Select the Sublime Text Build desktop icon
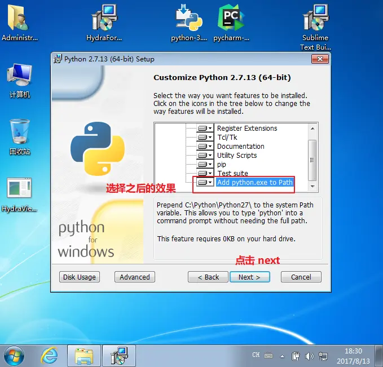 [x=315, y=27]
